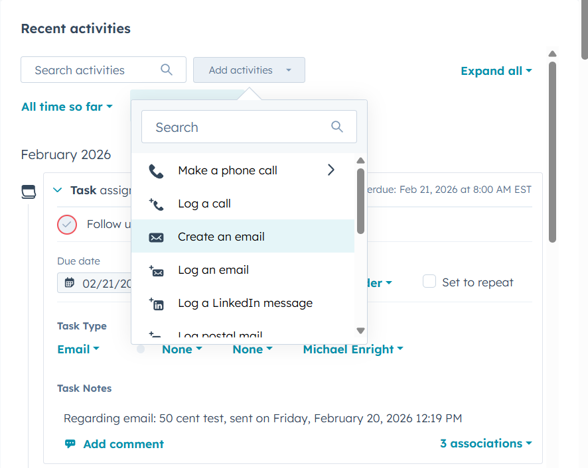588x468 pixels.
Task: Click the Log an email envelope-plus icon
Action: tap(156, 270)
